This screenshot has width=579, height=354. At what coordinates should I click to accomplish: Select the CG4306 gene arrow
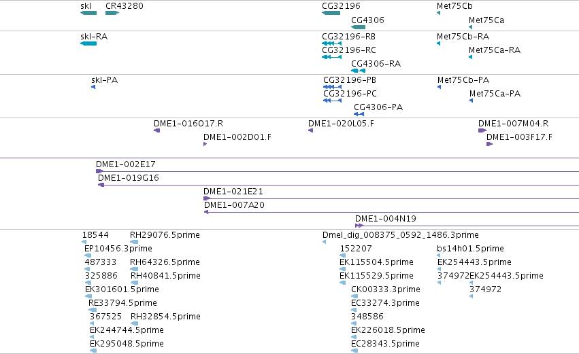[358, 27]
